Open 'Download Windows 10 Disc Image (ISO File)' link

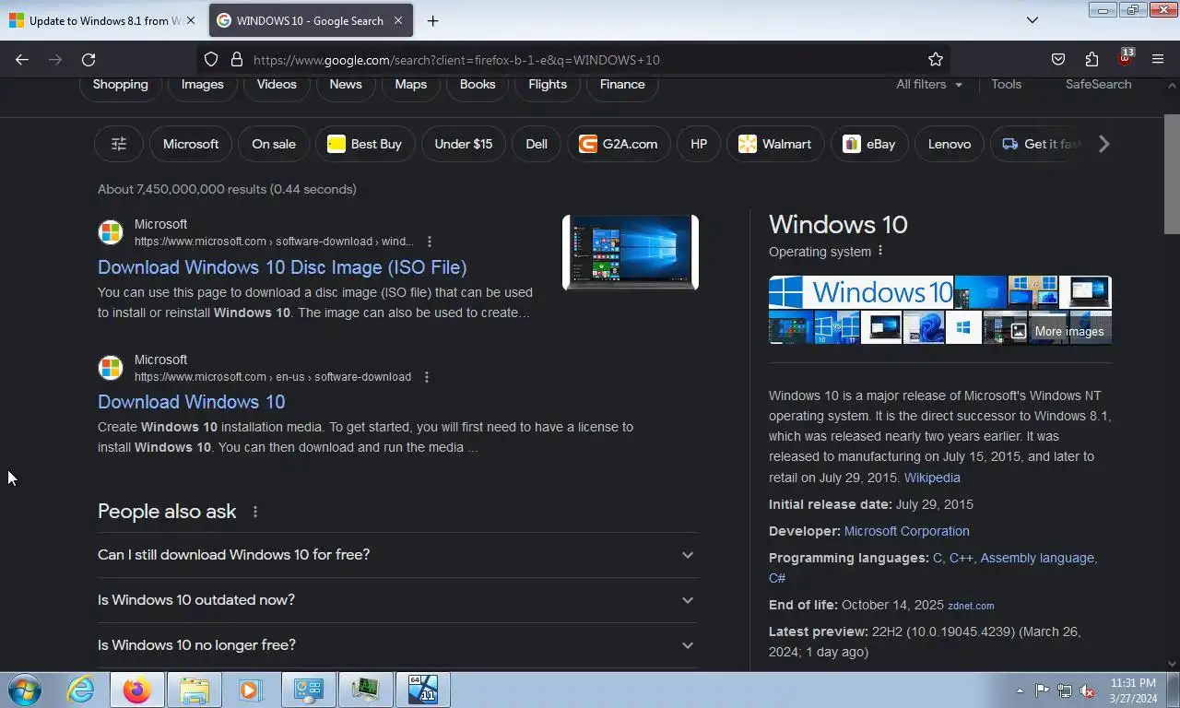coord(282,267)
